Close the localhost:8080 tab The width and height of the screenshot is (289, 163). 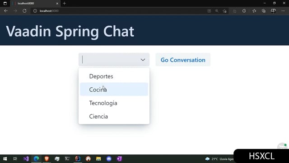point(57,3)
